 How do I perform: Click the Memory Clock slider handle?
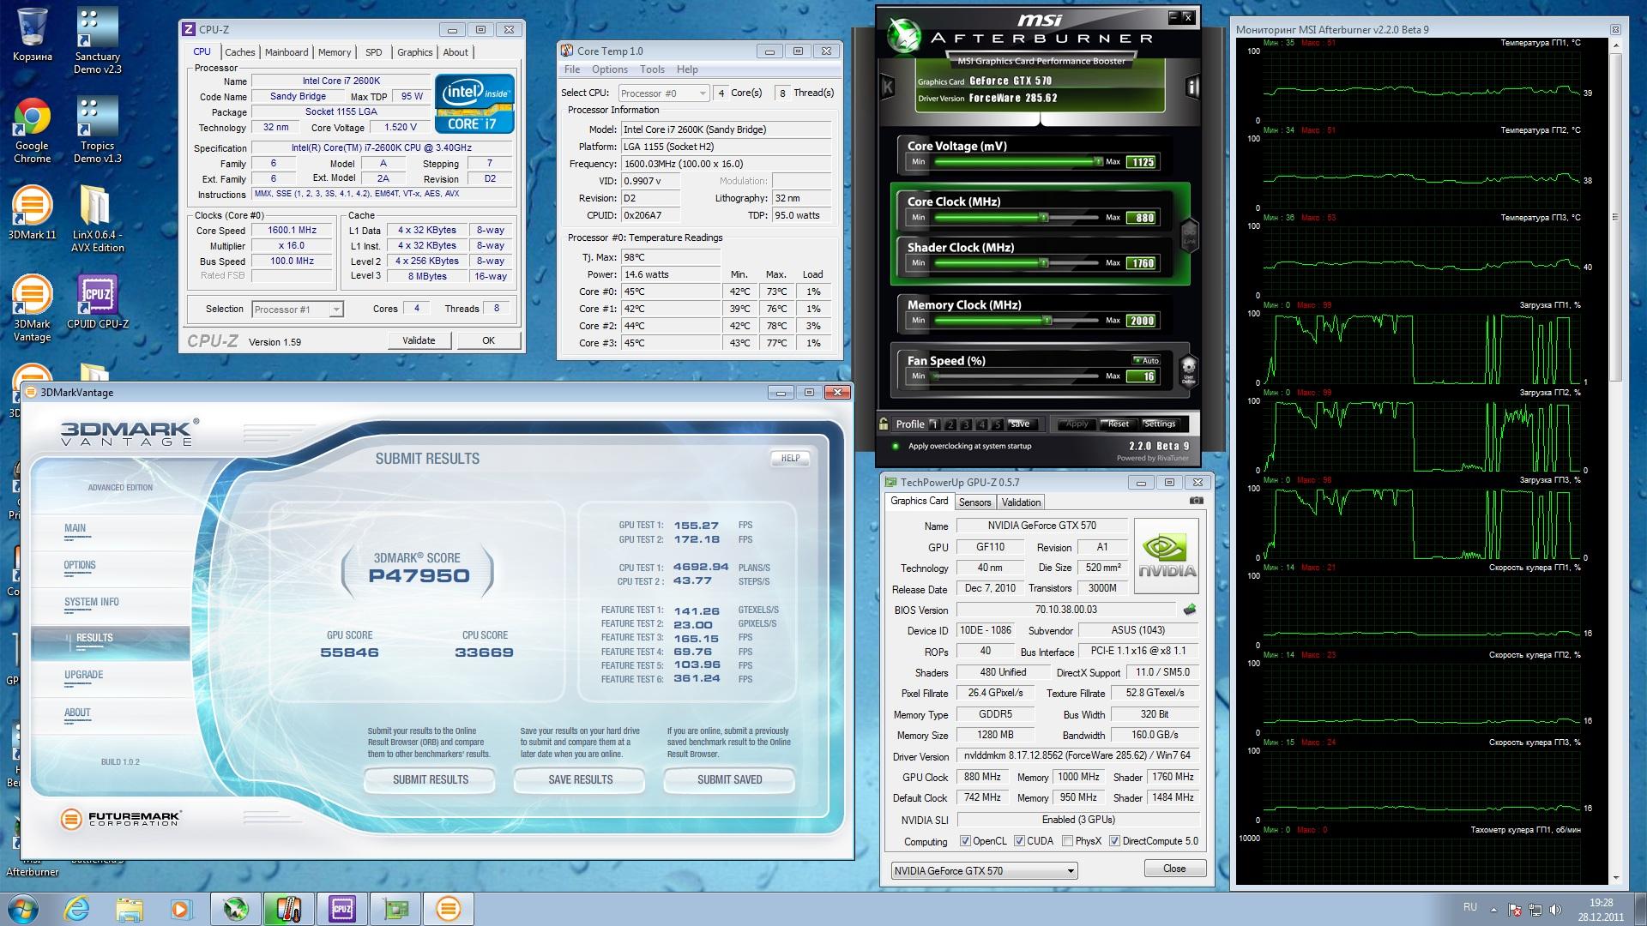(x=1047, y=321)
